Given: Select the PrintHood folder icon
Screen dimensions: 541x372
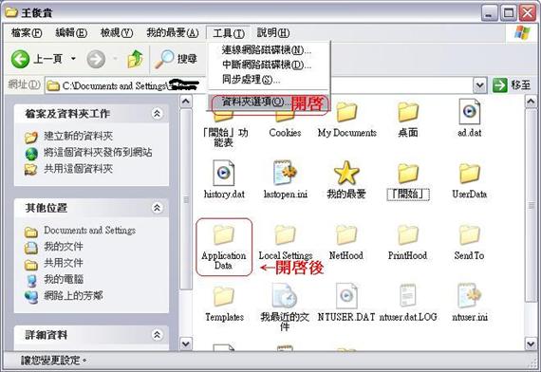Looking at the screenshot, I should click(408, 235).
